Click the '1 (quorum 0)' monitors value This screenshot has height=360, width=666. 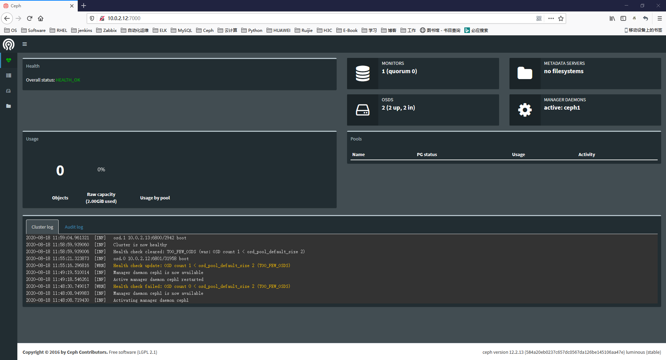tap(399, 71)
